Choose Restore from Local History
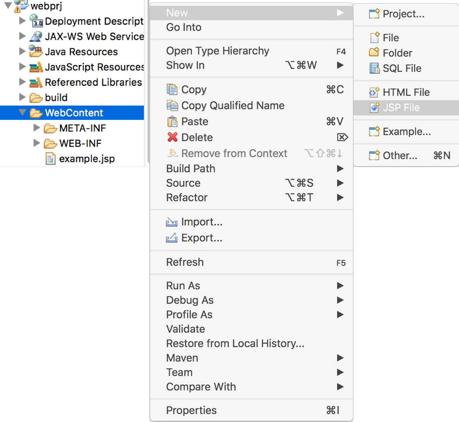Image resolution: width=459 pixels, height=422 pixels. click(251, 344)
